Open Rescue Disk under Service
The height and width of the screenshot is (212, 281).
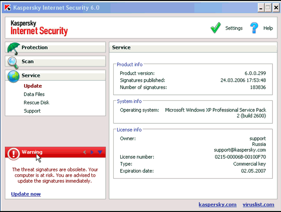pos(37,102)
